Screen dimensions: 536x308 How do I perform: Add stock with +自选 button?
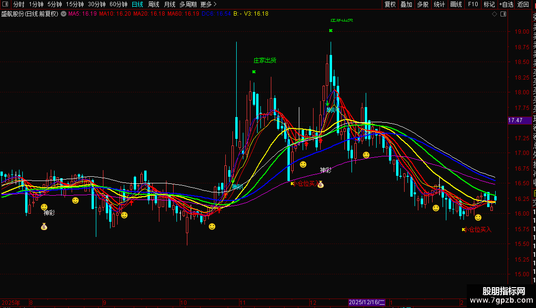coord(506,4)
